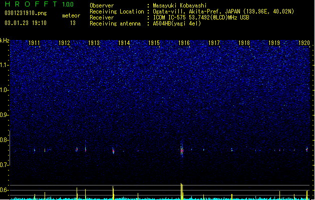The width and height of the screenshot is (315, 200).
Task: Click the observer name Masayuki Kobayashi
Action: click(179, 5)
